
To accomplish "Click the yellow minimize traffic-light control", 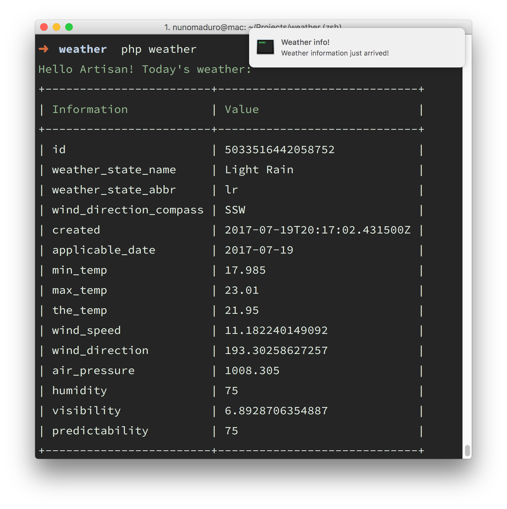I will (x=56, y=27).
